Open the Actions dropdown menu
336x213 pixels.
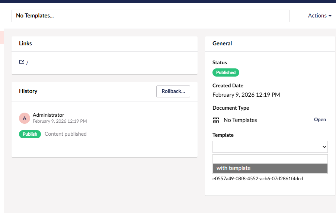[319, 16]
